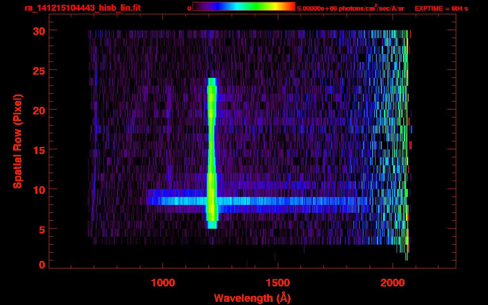Image resolution: width=488 pixels, height=305 pixels.
Task: Click the 1500 wavelength tick label
Action: point(278,283)
